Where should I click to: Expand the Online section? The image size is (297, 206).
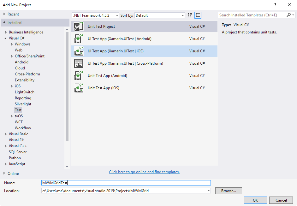(x=4, y=173)
